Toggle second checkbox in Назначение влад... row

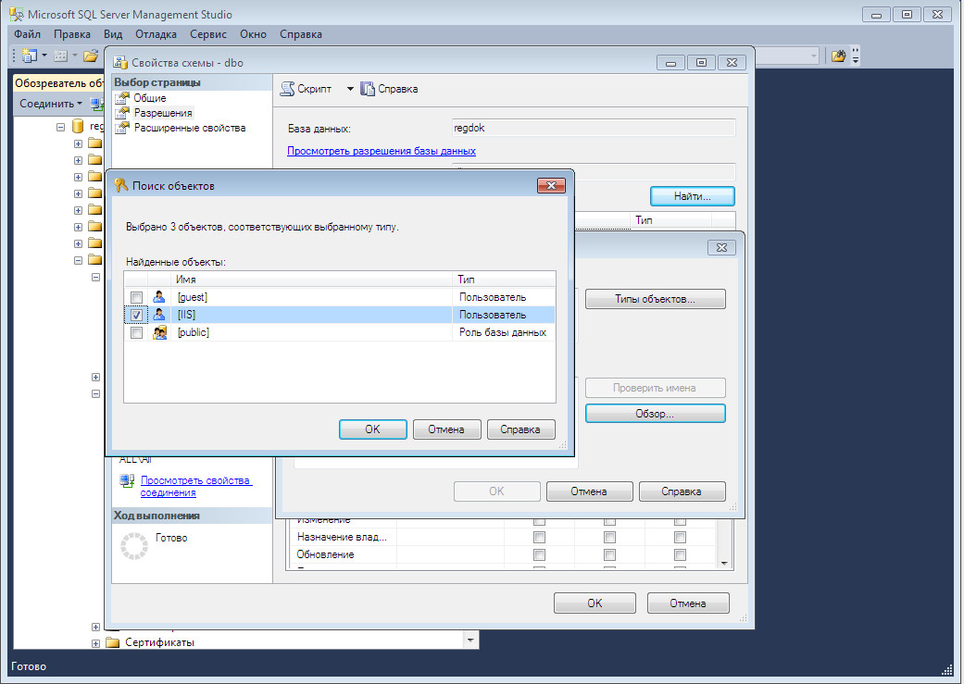pos(609,538)
